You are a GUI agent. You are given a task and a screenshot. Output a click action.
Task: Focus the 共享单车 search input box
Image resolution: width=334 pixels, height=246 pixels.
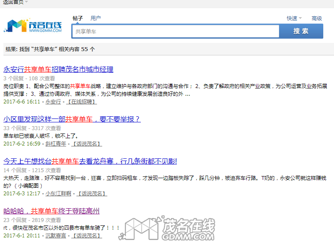[176, 31]
